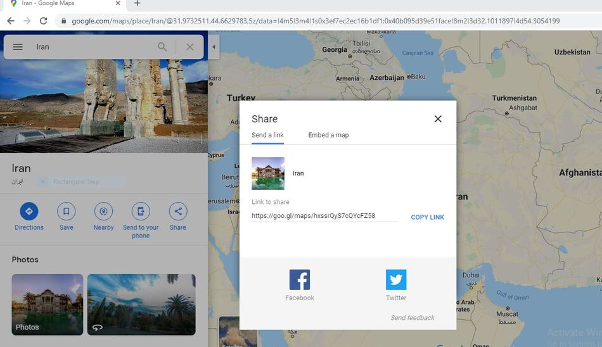Click Georgia label on the map
The image size is (602, 347).
(335, 49)
